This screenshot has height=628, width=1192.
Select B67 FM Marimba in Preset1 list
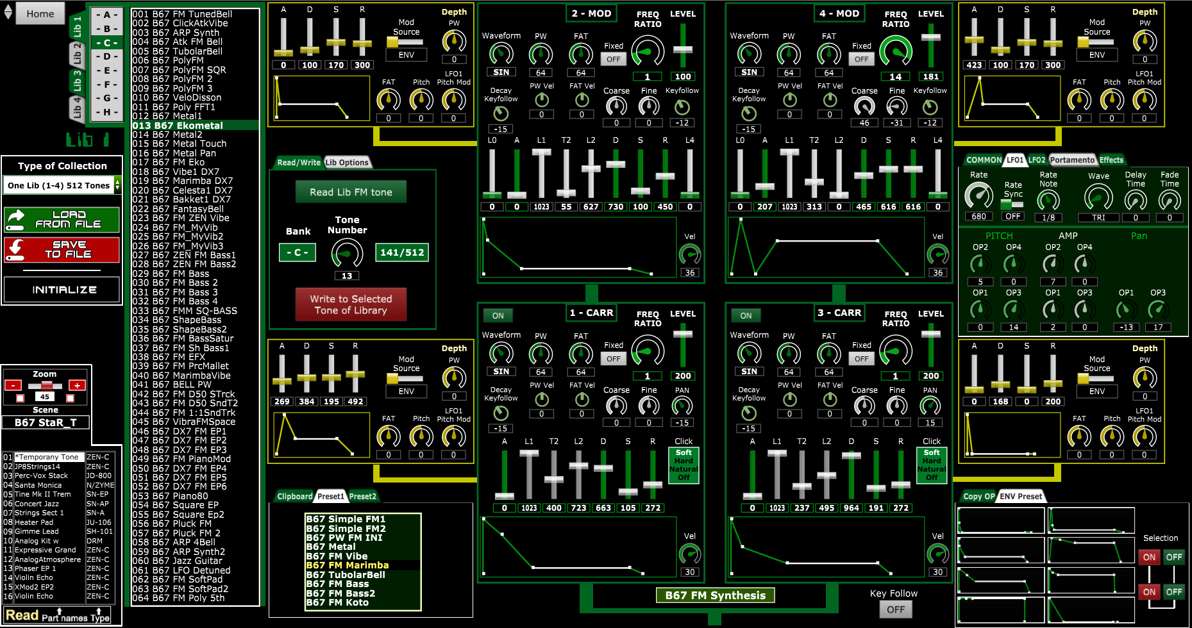[x=363, y=565]
